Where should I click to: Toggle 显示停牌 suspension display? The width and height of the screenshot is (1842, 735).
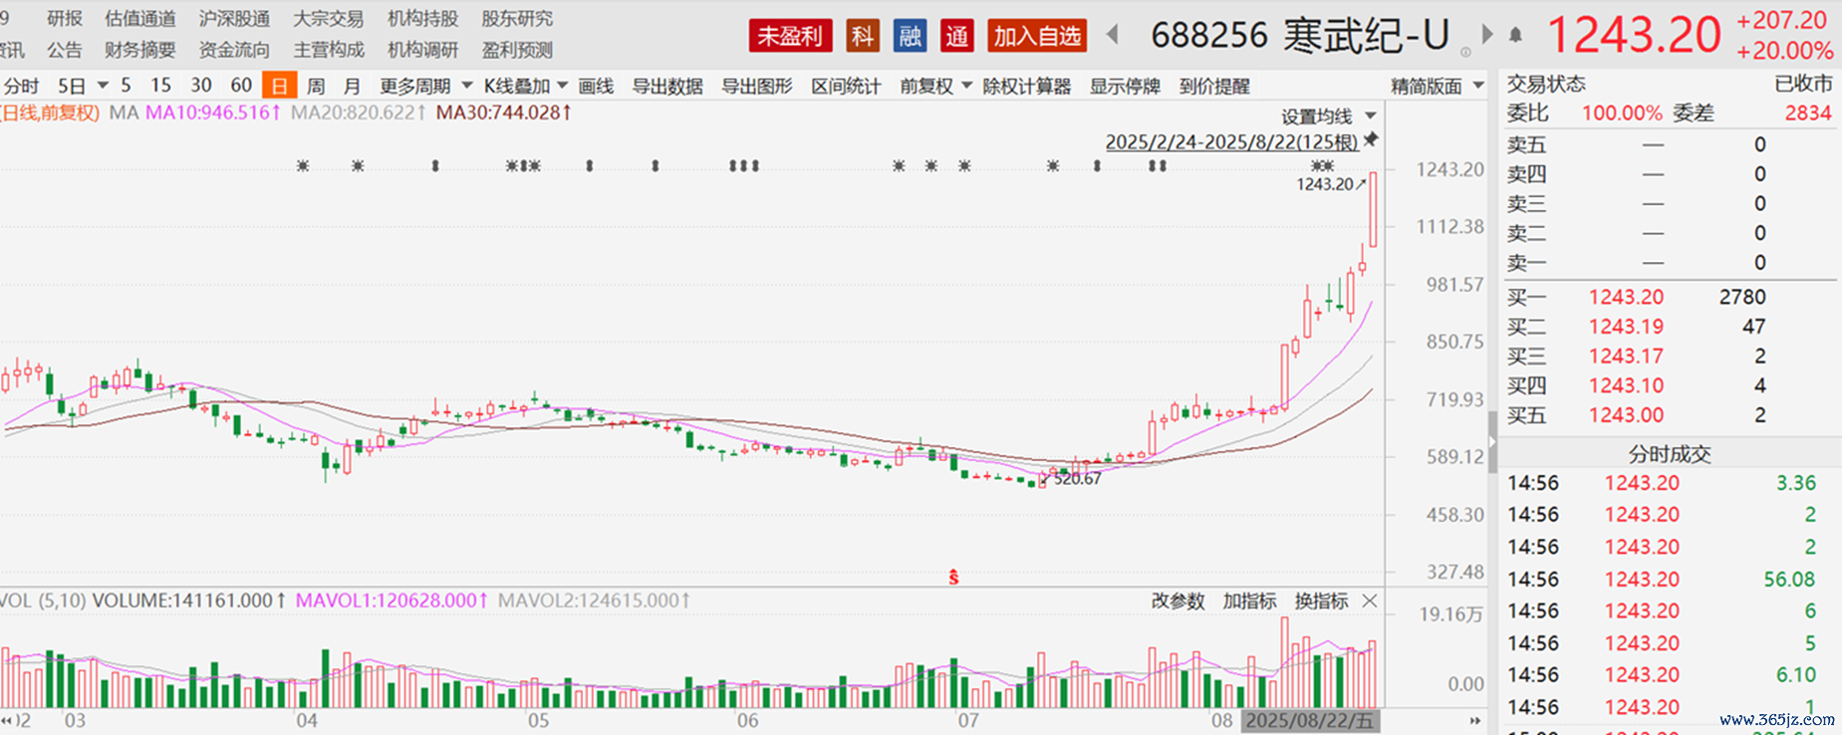point(1125,86)
